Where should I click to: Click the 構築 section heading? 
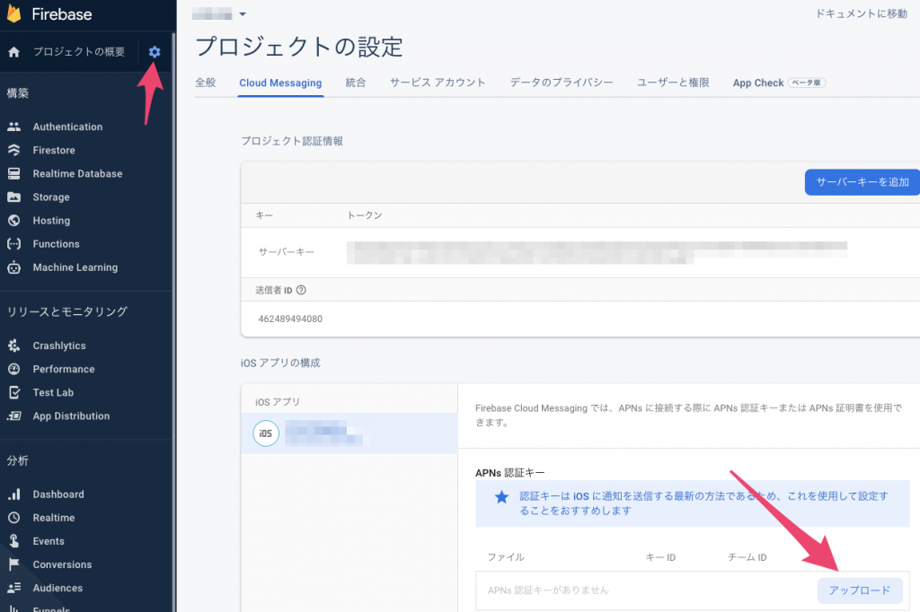click(18, 93)
